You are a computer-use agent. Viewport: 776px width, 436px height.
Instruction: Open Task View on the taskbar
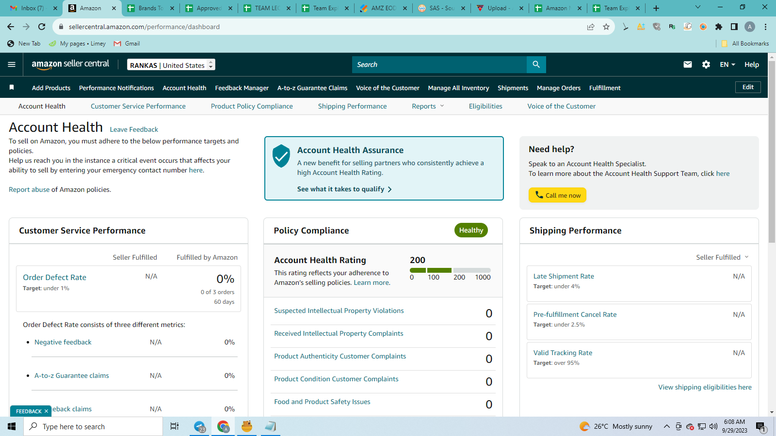[x=175, y=426]
